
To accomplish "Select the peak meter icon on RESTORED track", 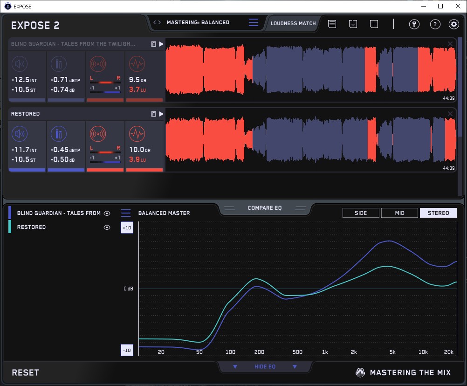I will coord(59,134).
